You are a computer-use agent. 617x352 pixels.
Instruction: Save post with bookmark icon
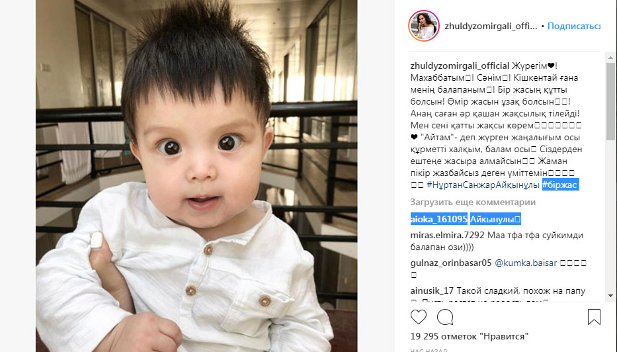pos(594,317)
